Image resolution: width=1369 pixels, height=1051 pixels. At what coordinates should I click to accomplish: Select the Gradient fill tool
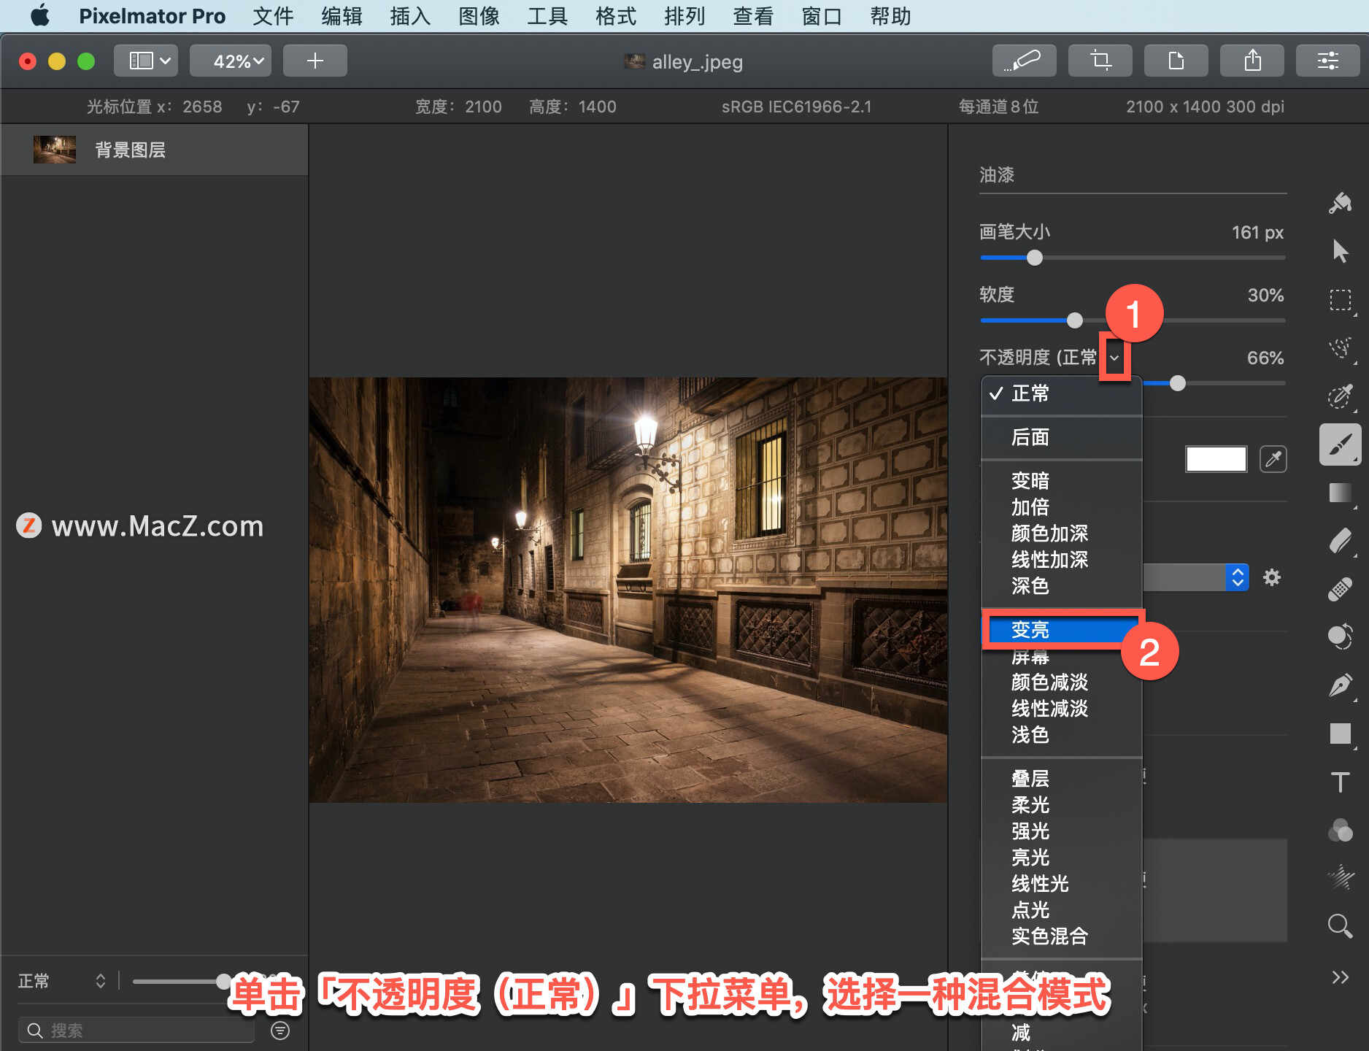(x=1340, y=493)
